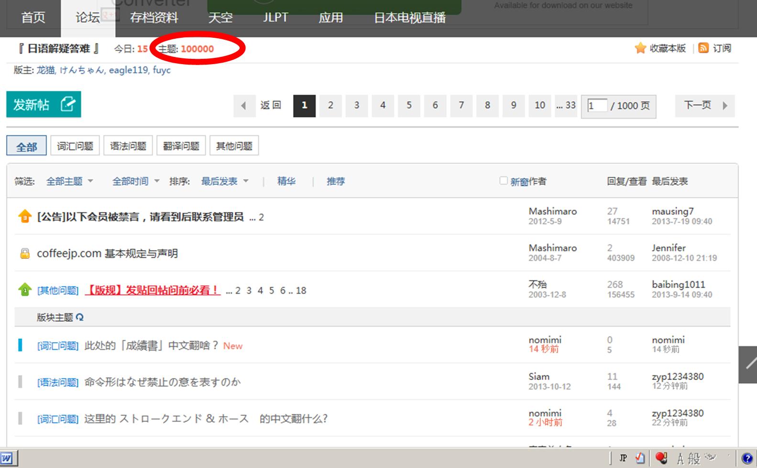Click the IME pad icon beside JP in the tray
The image size is (757, 468).
(x=640, y=458)
